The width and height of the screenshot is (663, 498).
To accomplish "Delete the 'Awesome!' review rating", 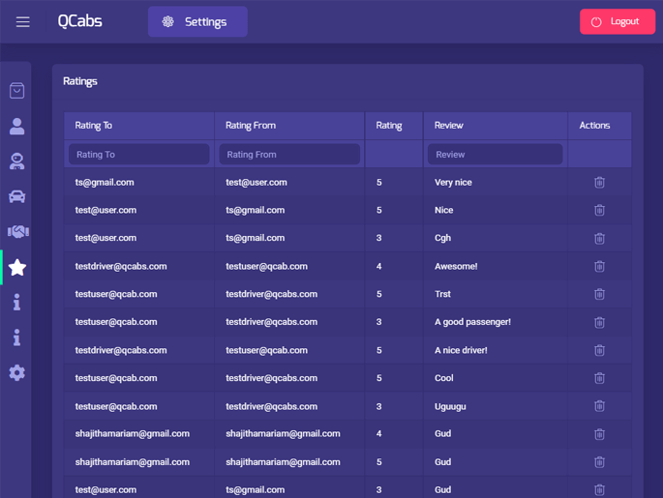I will pos(599,266).
